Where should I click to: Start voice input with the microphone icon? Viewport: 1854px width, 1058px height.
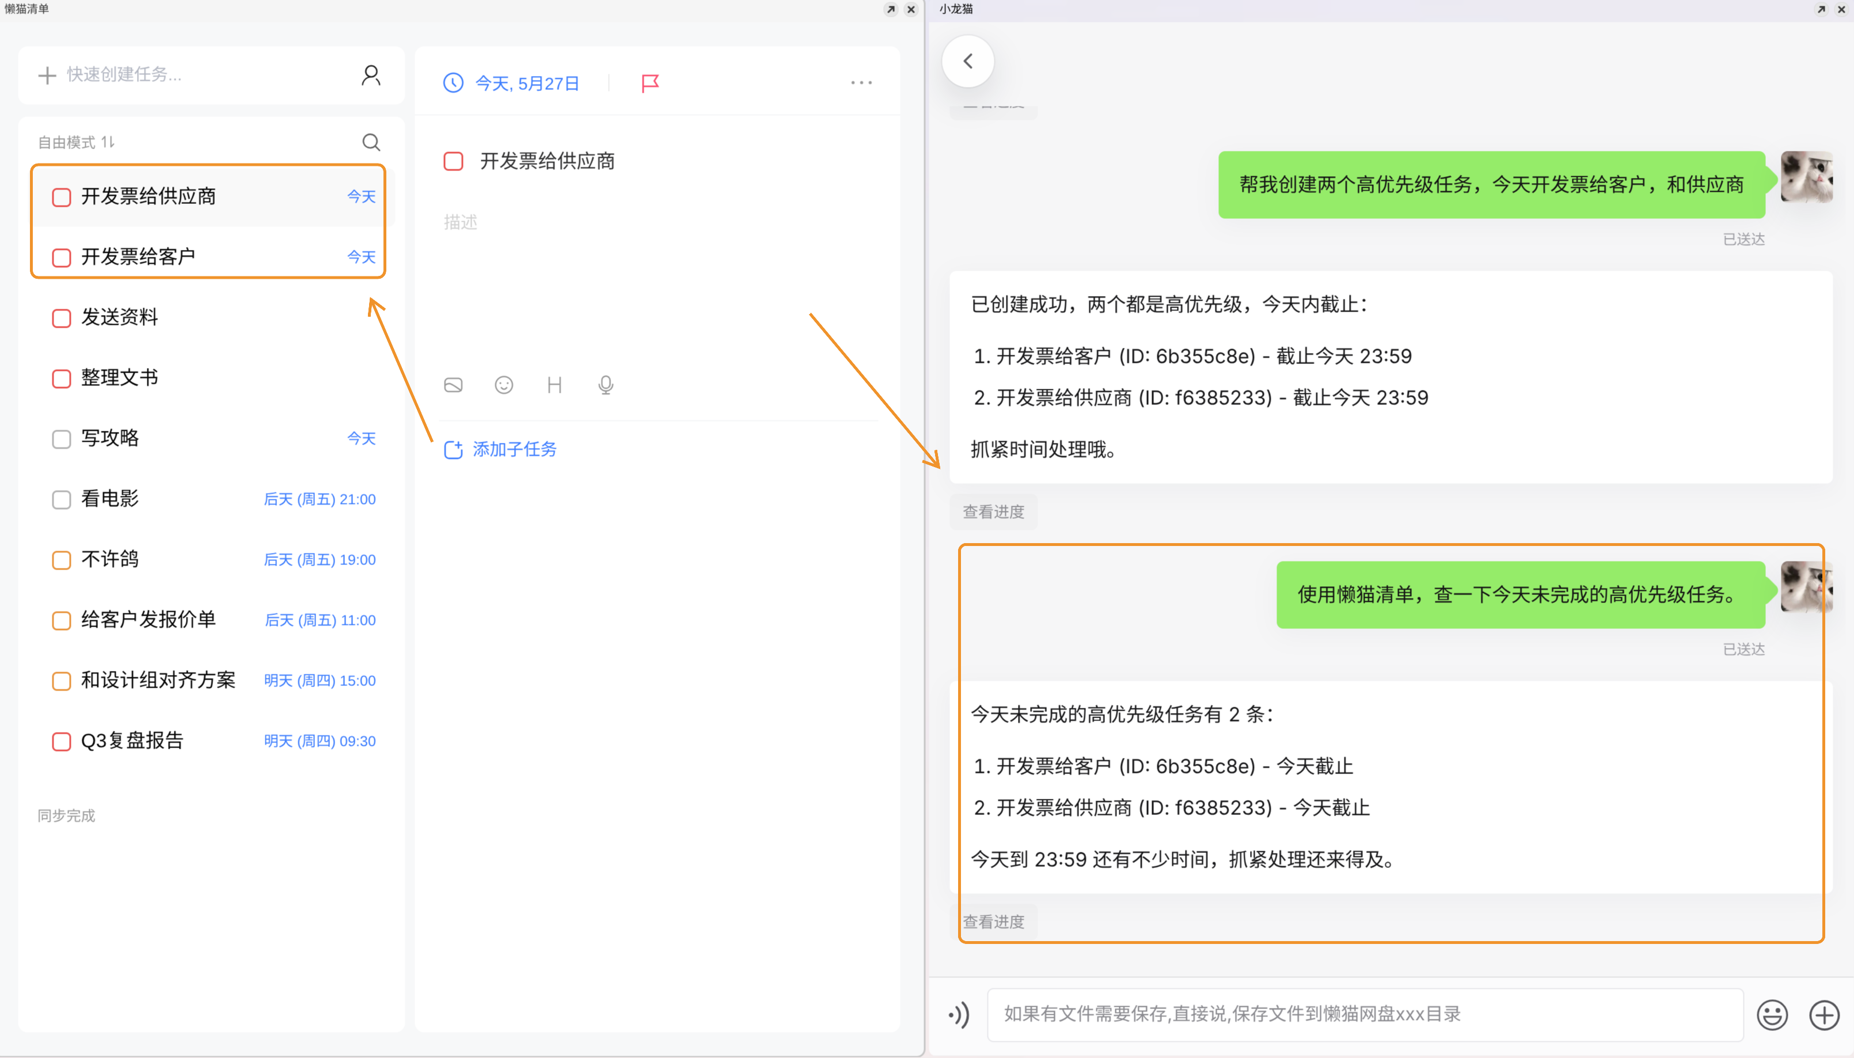(606, 385)
